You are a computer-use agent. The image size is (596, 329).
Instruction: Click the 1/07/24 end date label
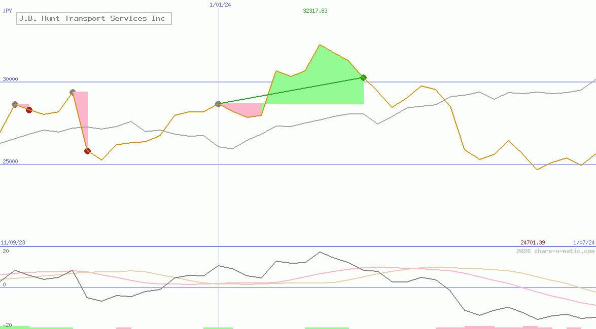(584, 242)
